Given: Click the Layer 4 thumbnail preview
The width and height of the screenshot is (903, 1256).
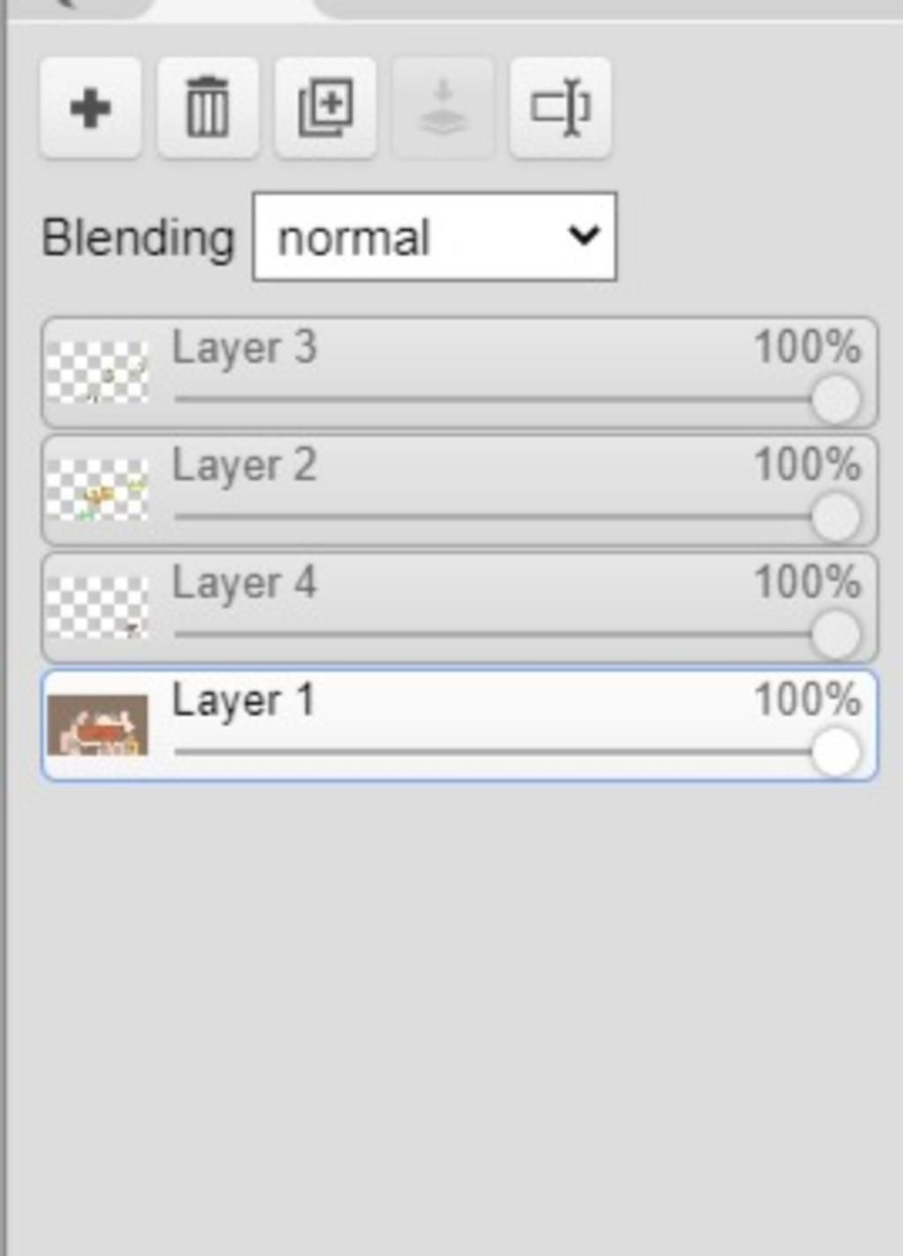Looking at the screenshot, I should point(97,608).
